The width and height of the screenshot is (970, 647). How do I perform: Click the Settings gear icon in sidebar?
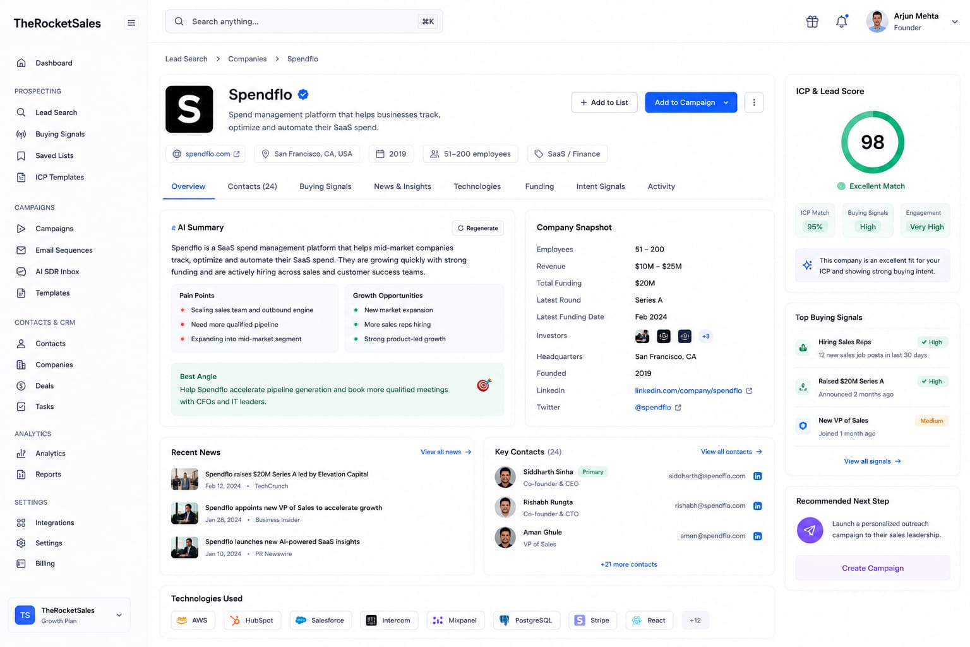tap(21, 543)
